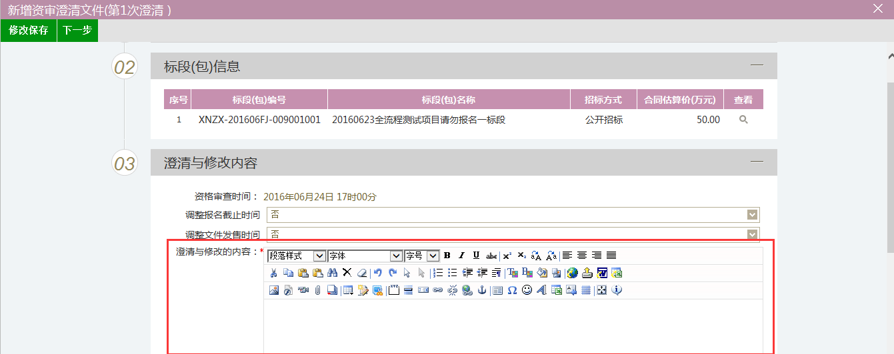
Task: Click the 下一步 button
Action: point(77,31)
